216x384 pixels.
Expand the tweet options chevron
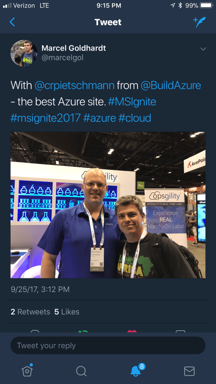click(203, 49)
